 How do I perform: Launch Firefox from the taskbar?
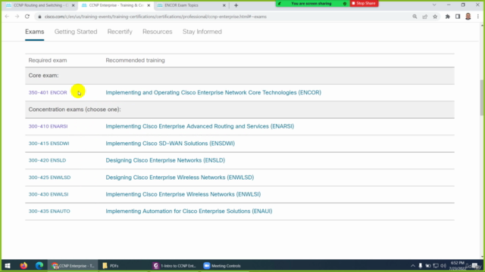(x=23, y=265)
